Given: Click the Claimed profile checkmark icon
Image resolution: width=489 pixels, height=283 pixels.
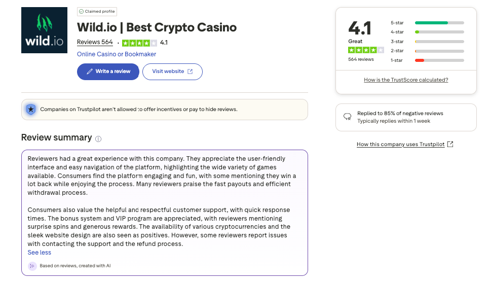Looking at the screenshot, I should tap(81, 11).
